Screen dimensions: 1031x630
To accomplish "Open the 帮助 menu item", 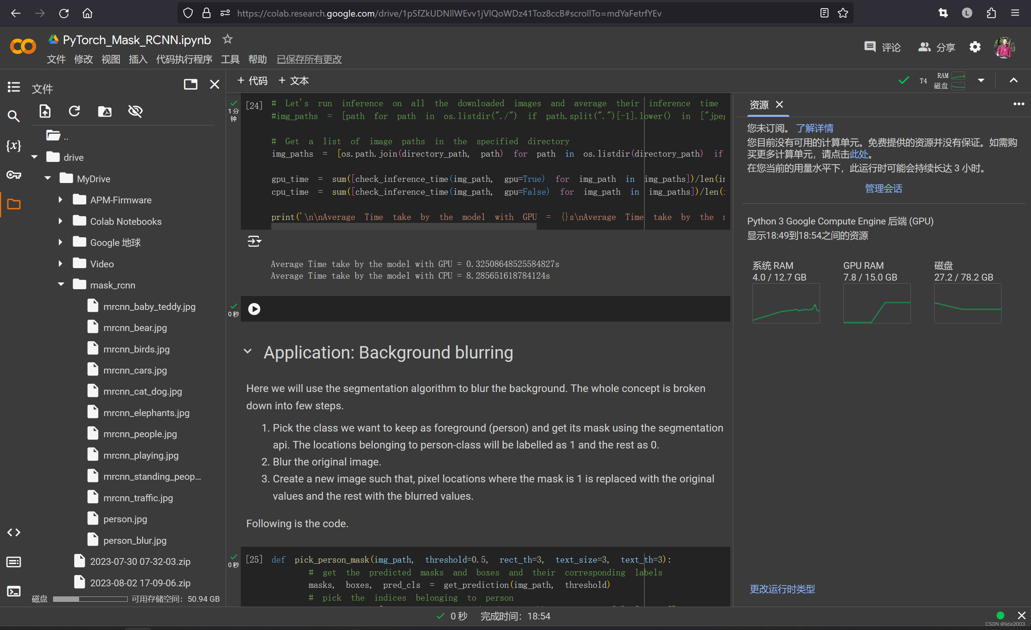I will 257,59.
